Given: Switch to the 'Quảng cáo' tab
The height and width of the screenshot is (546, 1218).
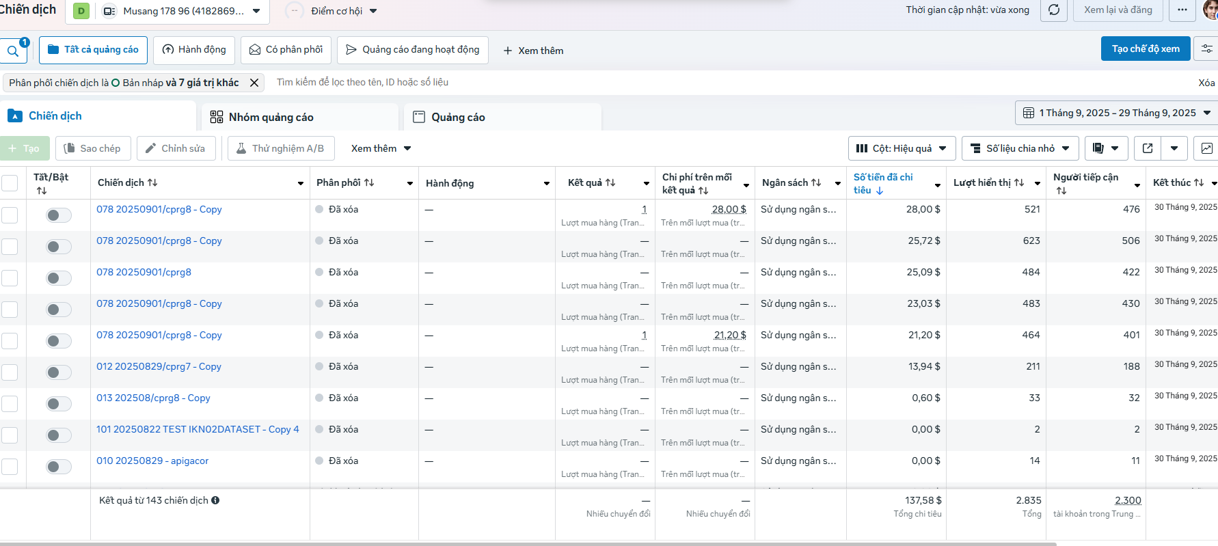Looking at the screenshot, I should click(x=458, y=118).
